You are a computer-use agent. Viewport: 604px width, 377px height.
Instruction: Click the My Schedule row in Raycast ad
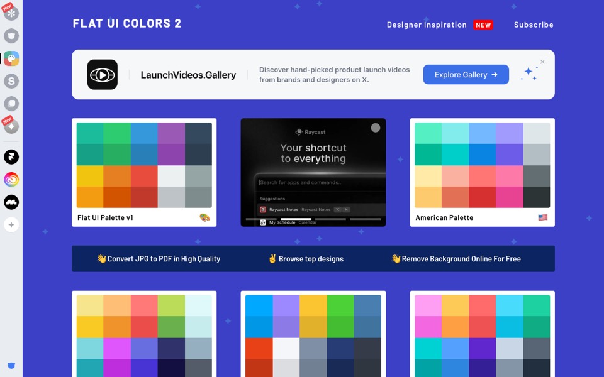(320, 222)
